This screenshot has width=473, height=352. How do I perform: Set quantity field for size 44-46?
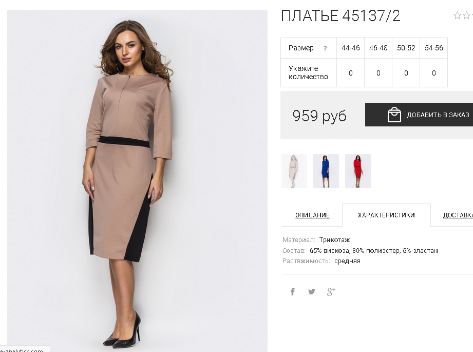[x=351, y=73]
